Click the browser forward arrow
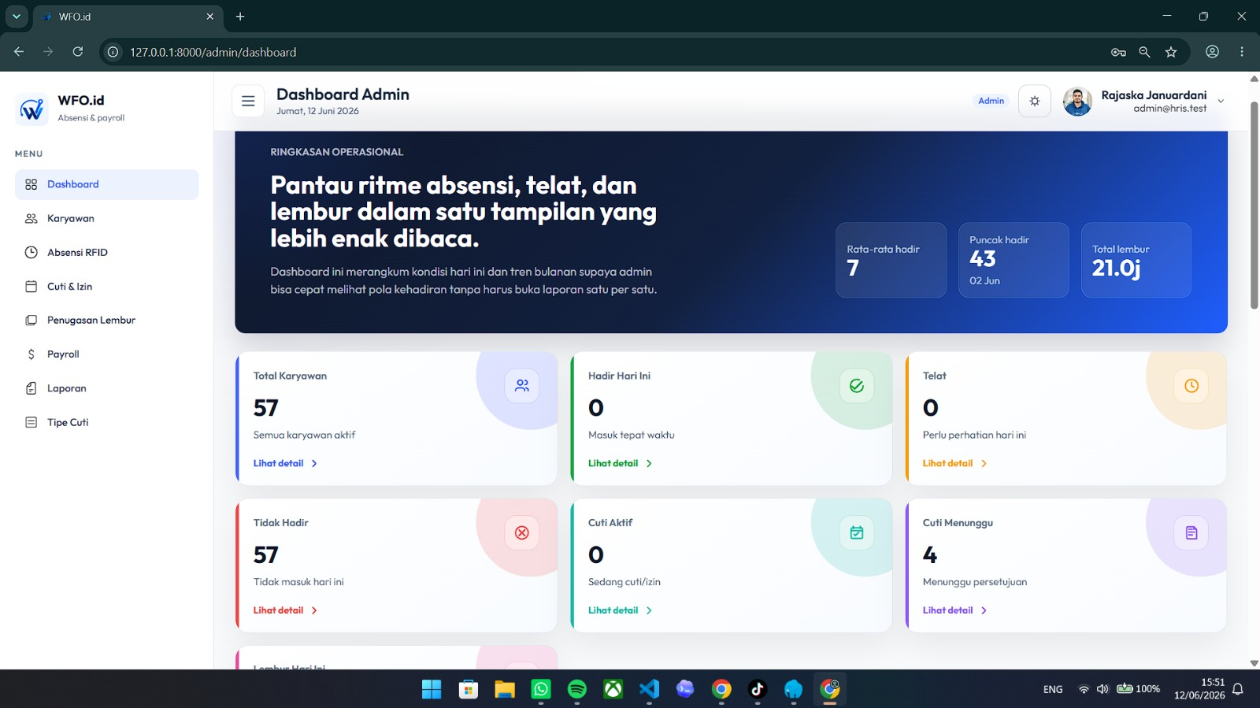 [x=48, y=52]
